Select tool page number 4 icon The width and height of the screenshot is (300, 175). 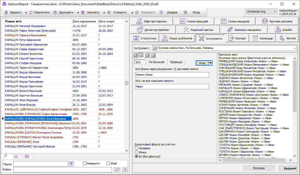coord(153,55)
